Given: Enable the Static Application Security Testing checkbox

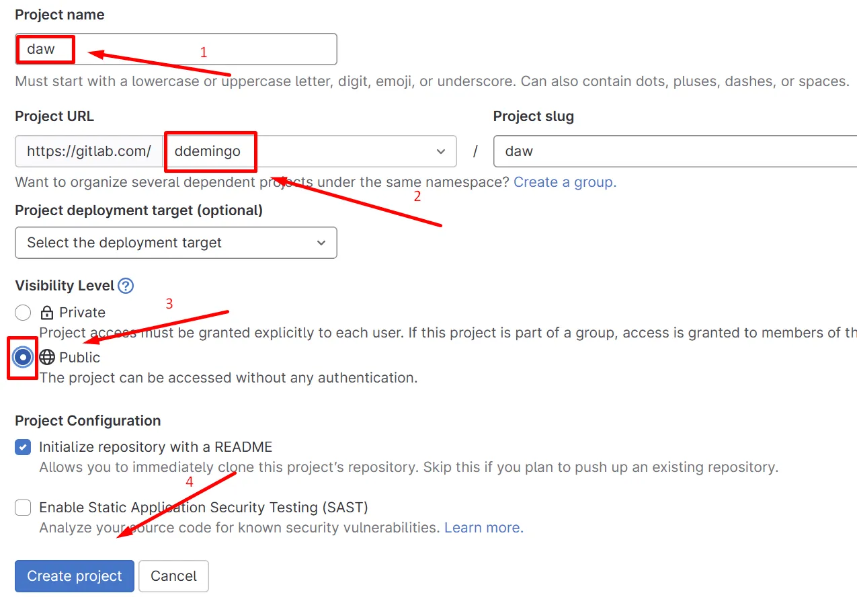Looking at the screenshot, I should [23, 508].
